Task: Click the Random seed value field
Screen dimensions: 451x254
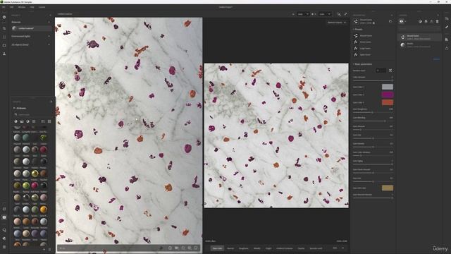Action: tap(381, 71)
